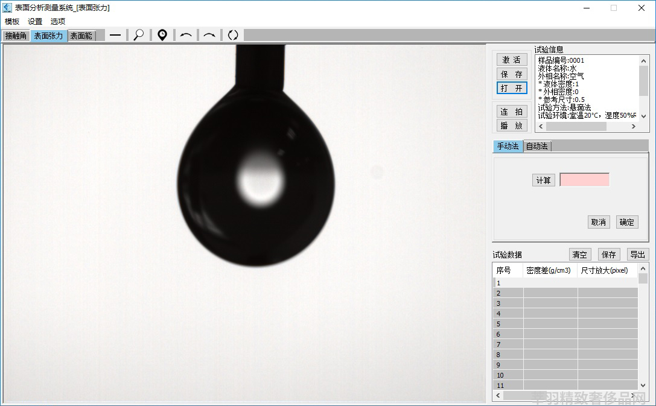
Task: Click the 尺寸放大(pixel) column header
Action: coord(608,270)
